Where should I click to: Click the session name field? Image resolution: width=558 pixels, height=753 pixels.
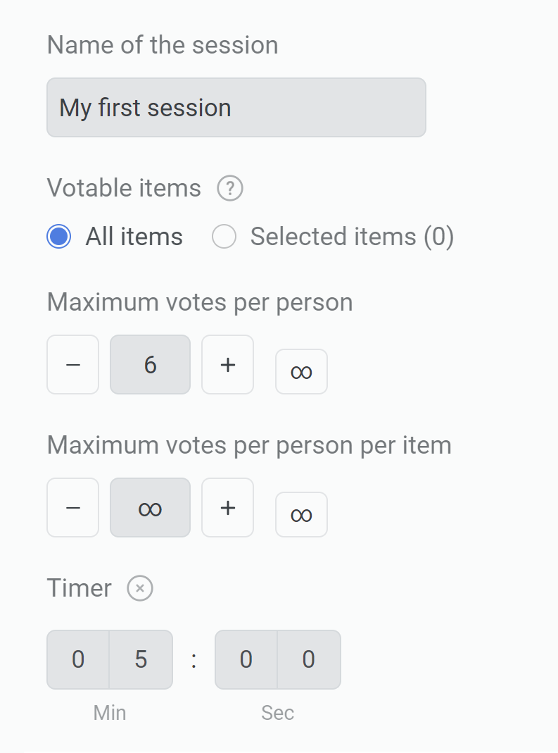[236, 108]
